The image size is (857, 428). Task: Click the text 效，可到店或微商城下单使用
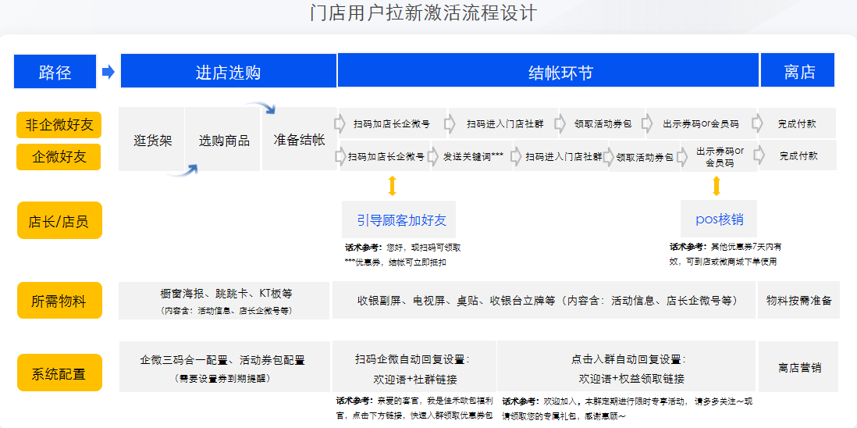[723, 262]
